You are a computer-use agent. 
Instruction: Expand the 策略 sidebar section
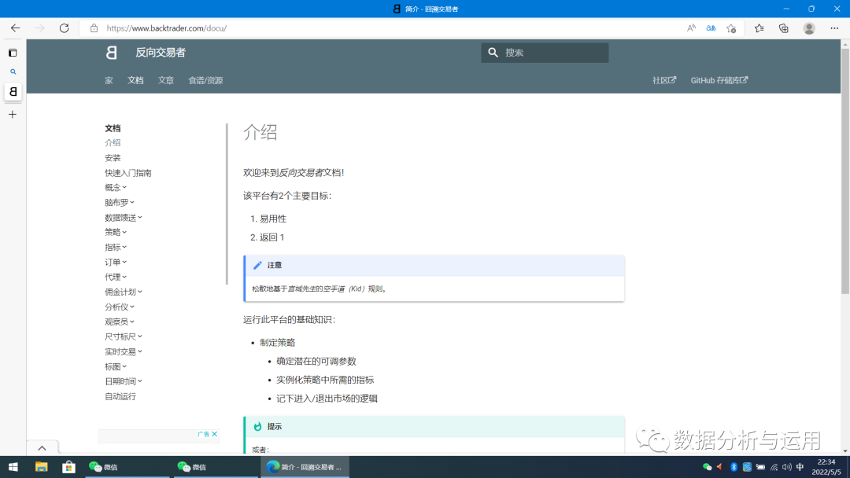(113, 232)
